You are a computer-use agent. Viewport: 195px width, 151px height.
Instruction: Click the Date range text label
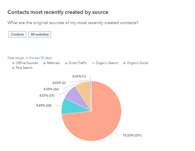[29, 58]
